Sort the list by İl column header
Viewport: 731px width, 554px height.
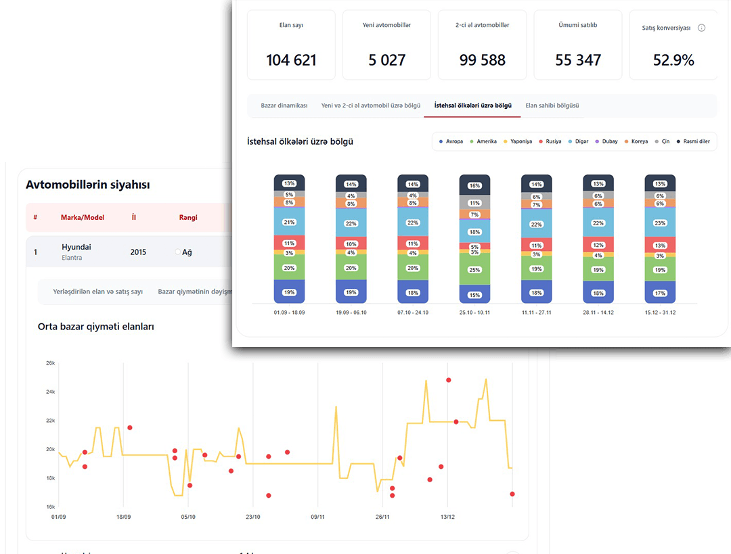click(134, 218)
